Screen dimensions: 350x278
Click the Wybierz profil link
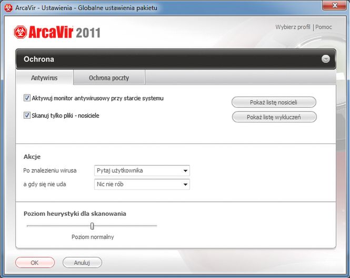[x=293, y=27]
